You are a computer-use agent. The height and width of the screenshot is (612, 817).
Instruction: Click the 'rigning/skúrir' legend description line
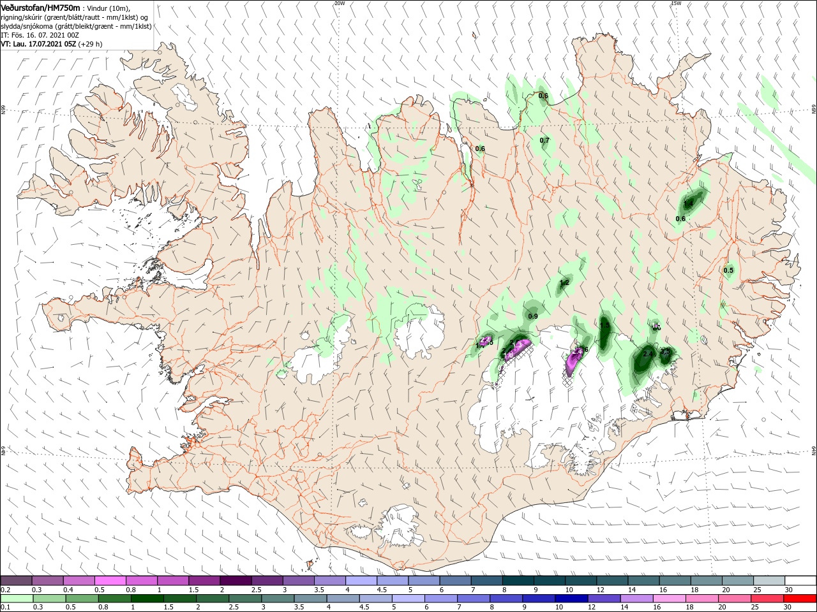click(74, 17)
